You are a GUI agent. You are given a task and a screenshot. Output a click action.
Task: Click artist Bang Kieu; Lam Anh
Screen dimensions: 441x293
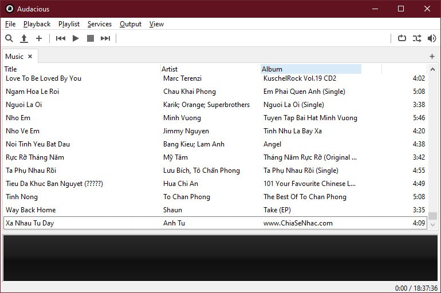point(194,144)
